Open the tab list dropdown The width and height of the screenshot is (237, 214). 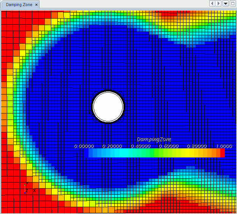click(226, 3)
